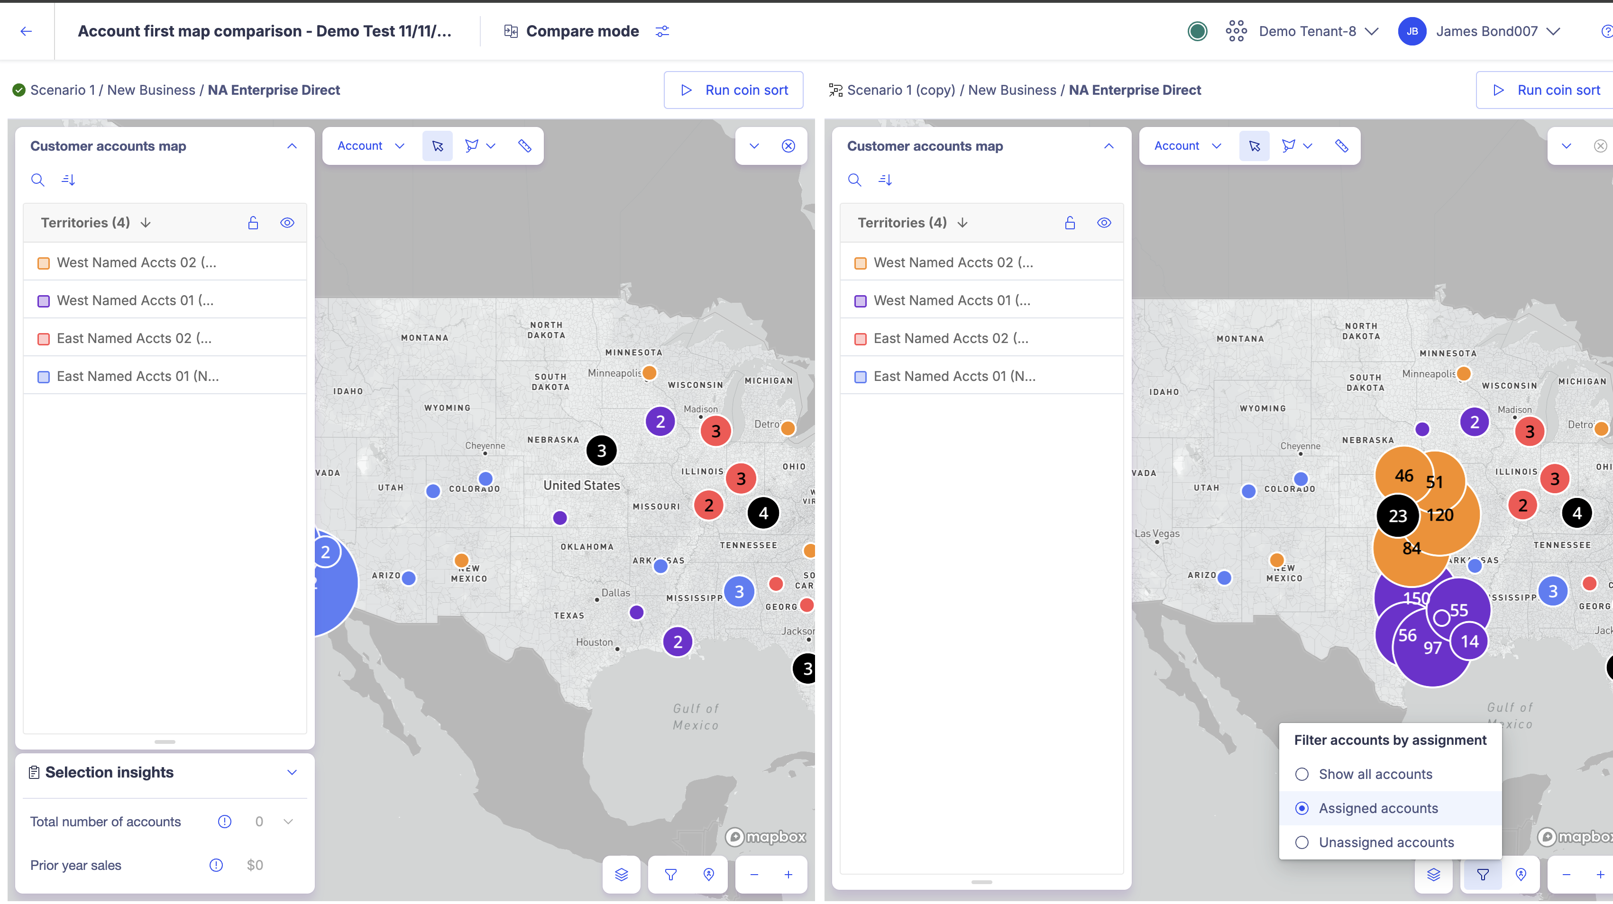Screen dimensions: 1613x904
Task: Click black cluster 23 on right map
Action: point(1398,516)
